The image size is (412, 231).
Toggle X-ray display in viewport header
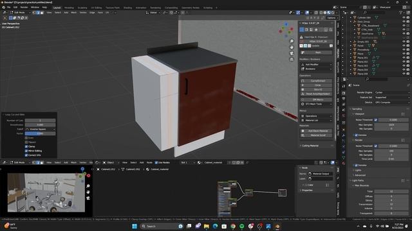click(316, 13)
